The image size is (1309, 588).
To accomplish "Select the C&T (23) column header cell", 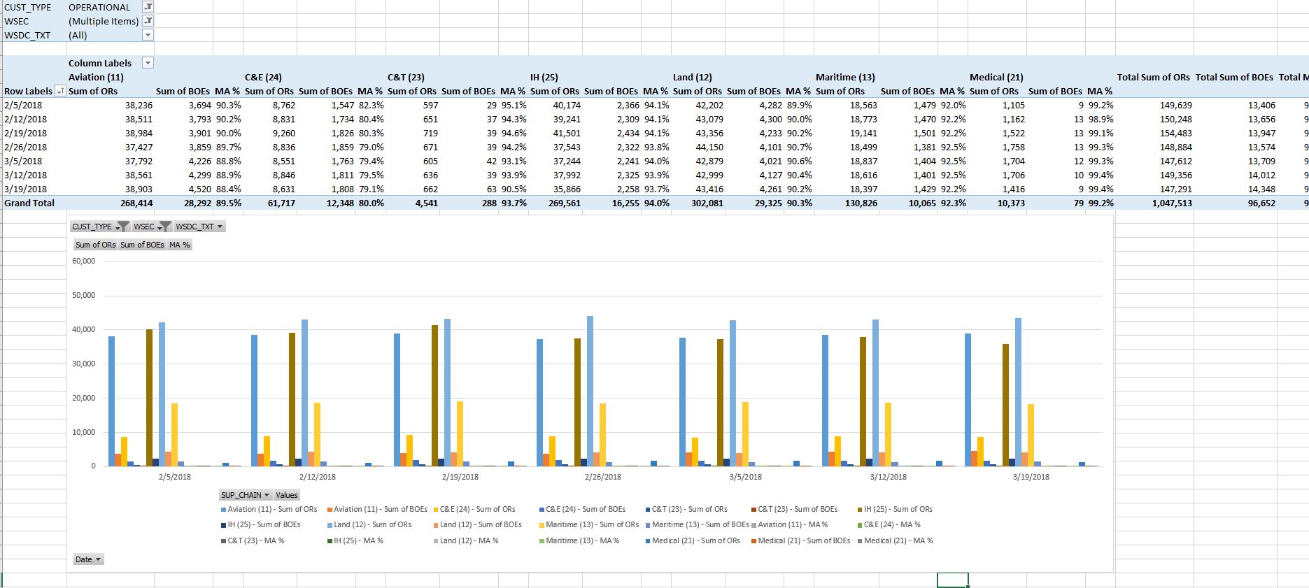I will click(x=406, y=77).
